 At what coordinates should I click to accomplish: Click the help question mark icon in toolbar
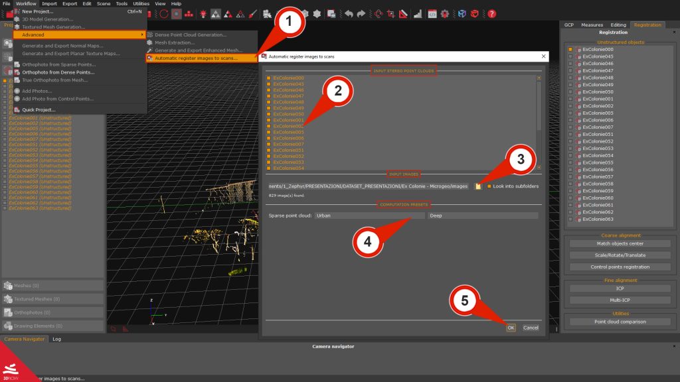click(491, 13)
